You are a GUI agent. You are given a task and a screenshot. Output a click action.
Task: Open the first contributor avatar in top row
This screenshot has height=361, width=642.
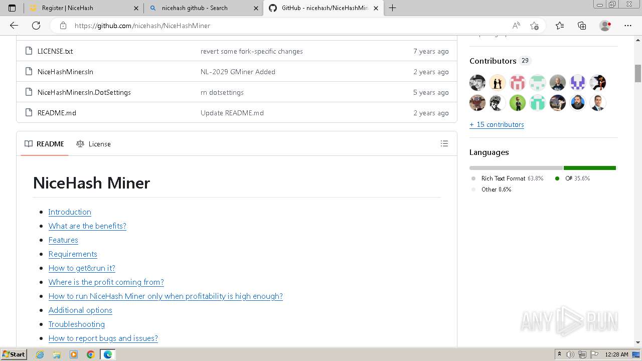tap(477, 82)
